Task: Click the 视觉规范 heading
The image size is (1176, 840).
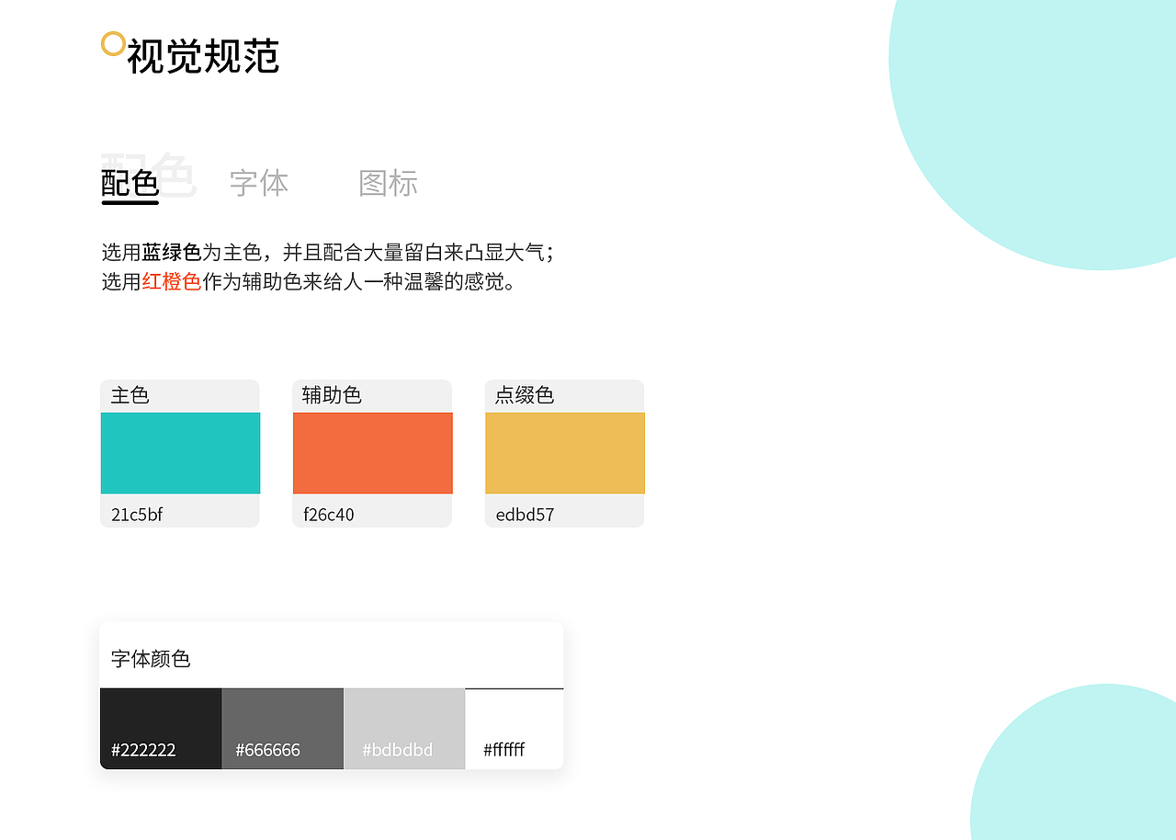Action: 203,57
